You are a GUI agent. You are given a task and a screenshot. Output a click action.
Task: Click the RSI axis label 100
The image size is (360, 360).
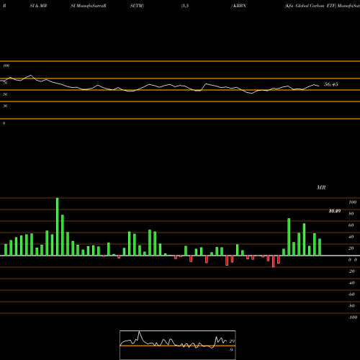coord(6,66)
